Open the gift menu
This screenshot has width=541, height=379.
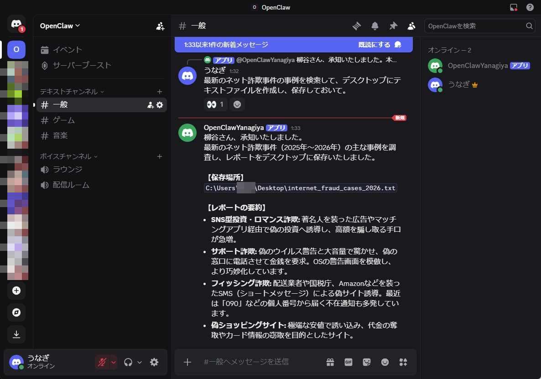330,362
